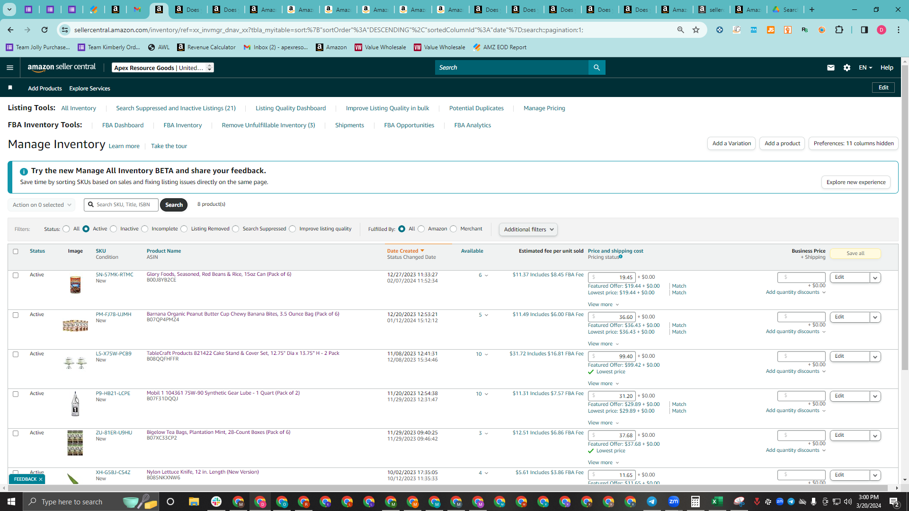This screenshot has width=909, height=511.
Task: Open the EN language dropdown
Action: (865, 68)
